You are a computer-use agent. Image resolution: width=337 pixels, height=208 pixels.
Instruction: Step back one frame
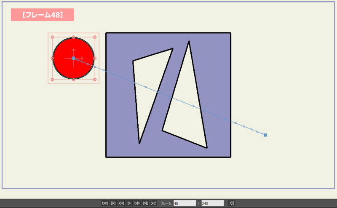(x=121, y=203)
